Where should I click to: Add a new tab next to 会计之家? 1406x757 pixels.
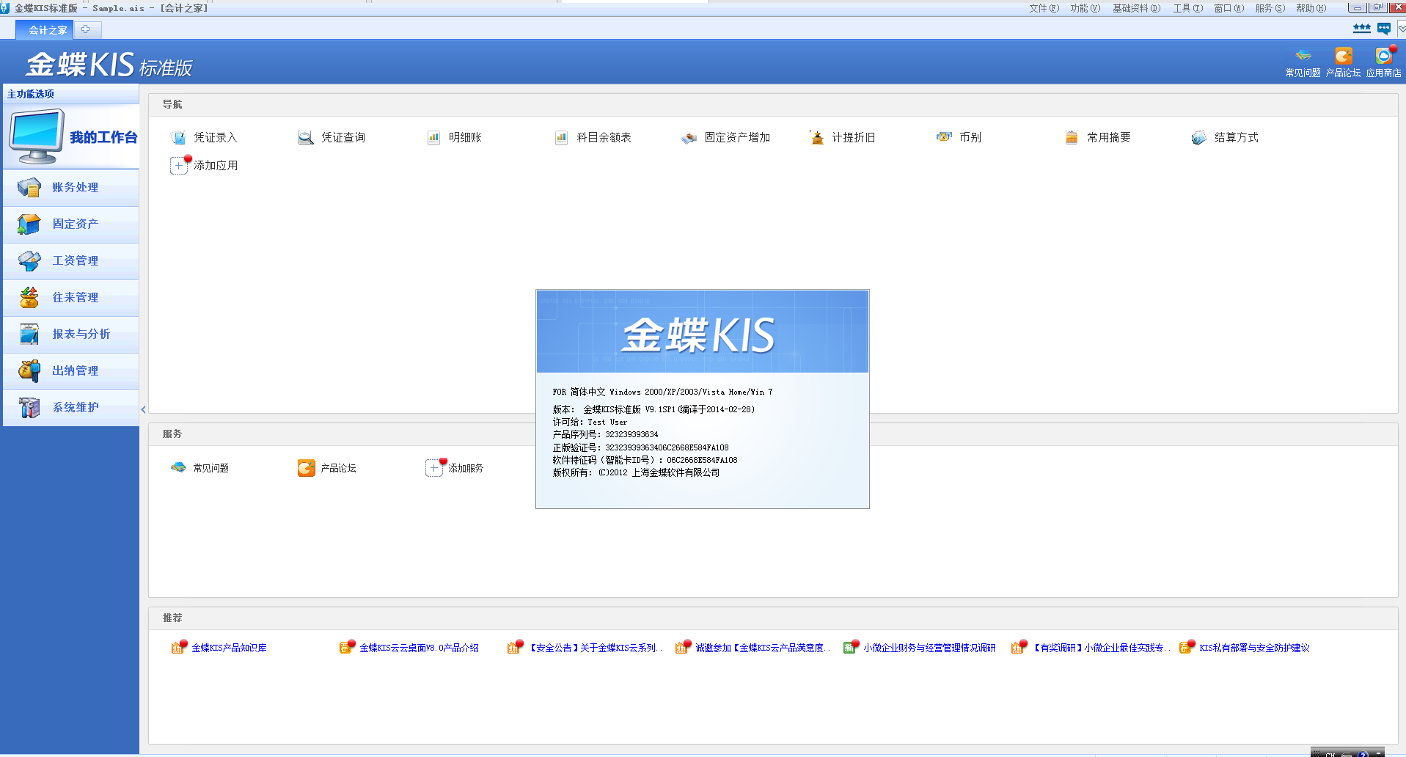(86, 29)
